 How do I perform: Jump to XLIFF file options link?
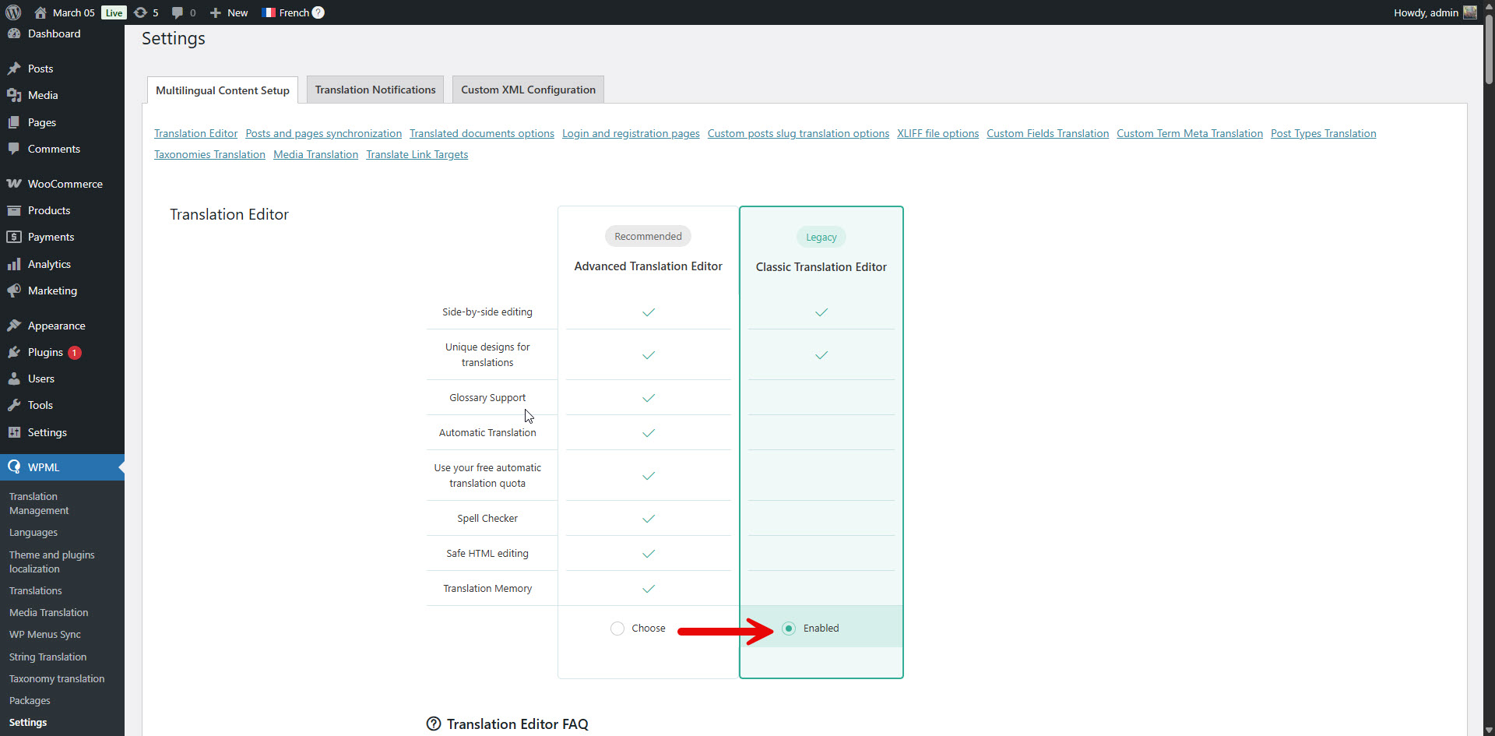pos(937,134)
